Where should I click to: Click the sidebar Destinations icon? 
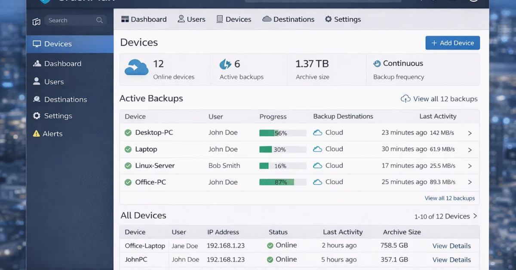37,99
